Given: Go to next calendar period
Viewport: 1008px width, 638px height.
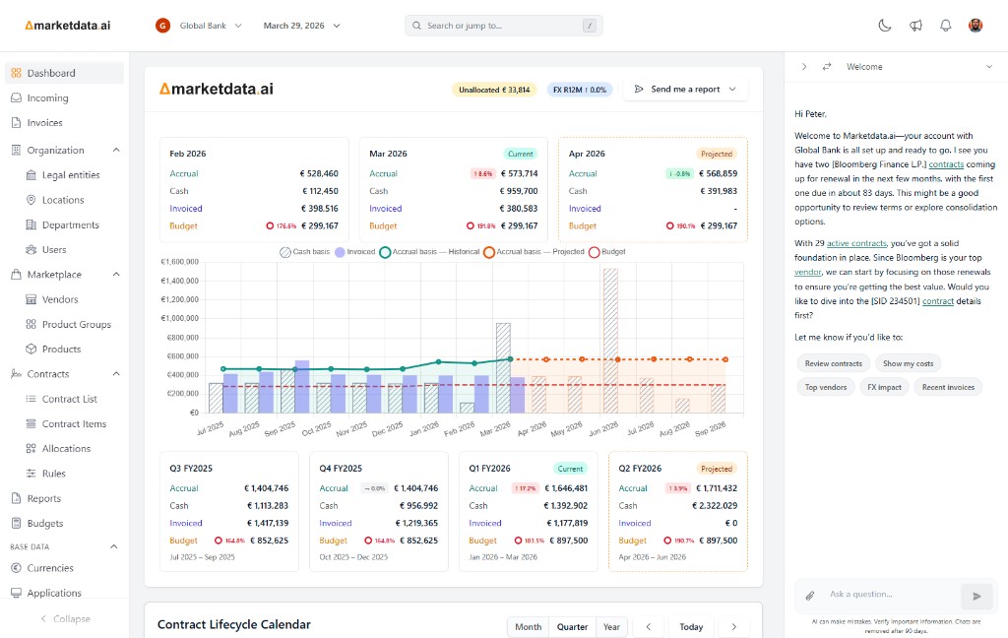Looking at the screenshot, I should tap(733, 627).
